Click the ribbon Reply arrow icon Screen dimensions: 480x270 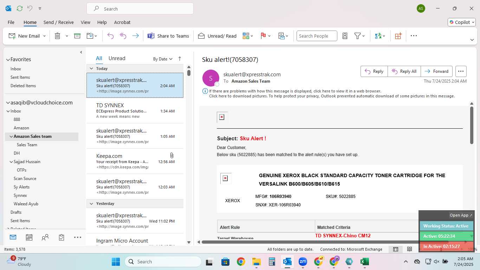(x=110, y=36)
